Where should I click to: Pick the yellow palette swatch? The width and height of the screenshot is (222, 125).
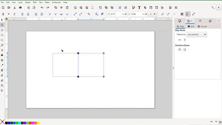(38, 123)
